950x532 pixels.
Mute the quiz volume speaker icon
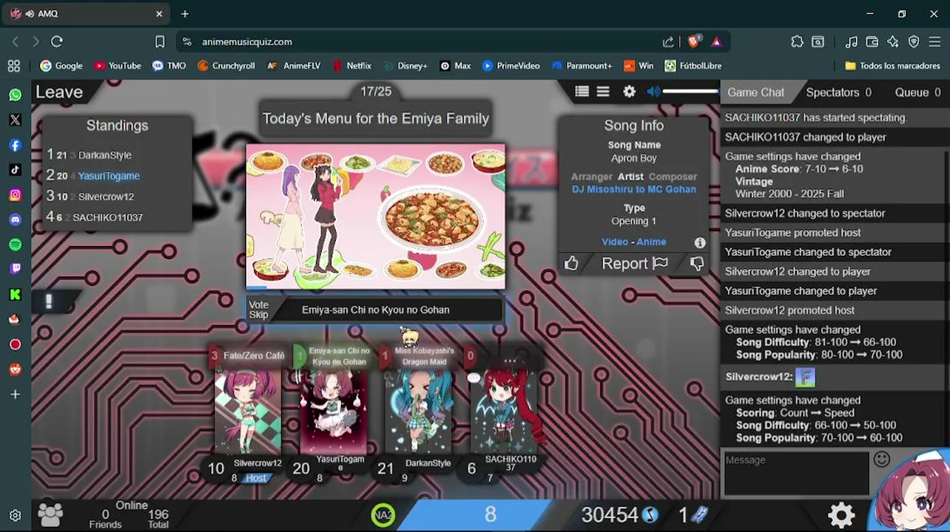(653, 92)
